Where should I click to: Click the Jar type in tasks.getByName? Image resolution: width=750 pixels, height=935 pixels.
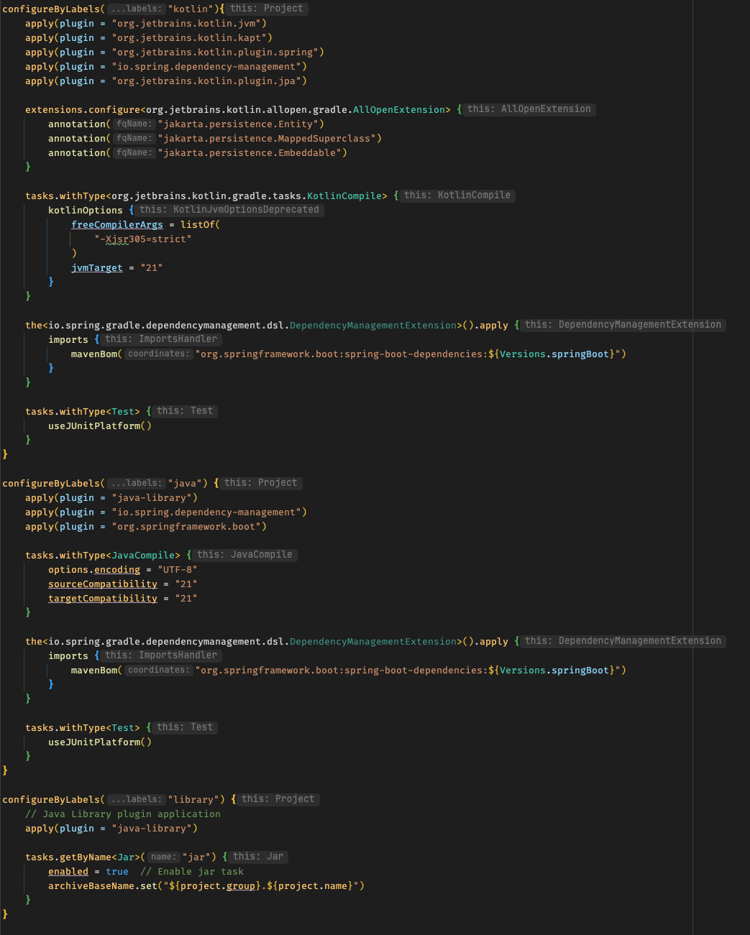click(x=126, y=857)
